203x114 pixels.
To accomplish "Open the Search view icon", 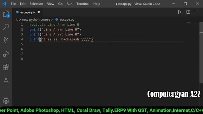I will [x=6, y=27].
